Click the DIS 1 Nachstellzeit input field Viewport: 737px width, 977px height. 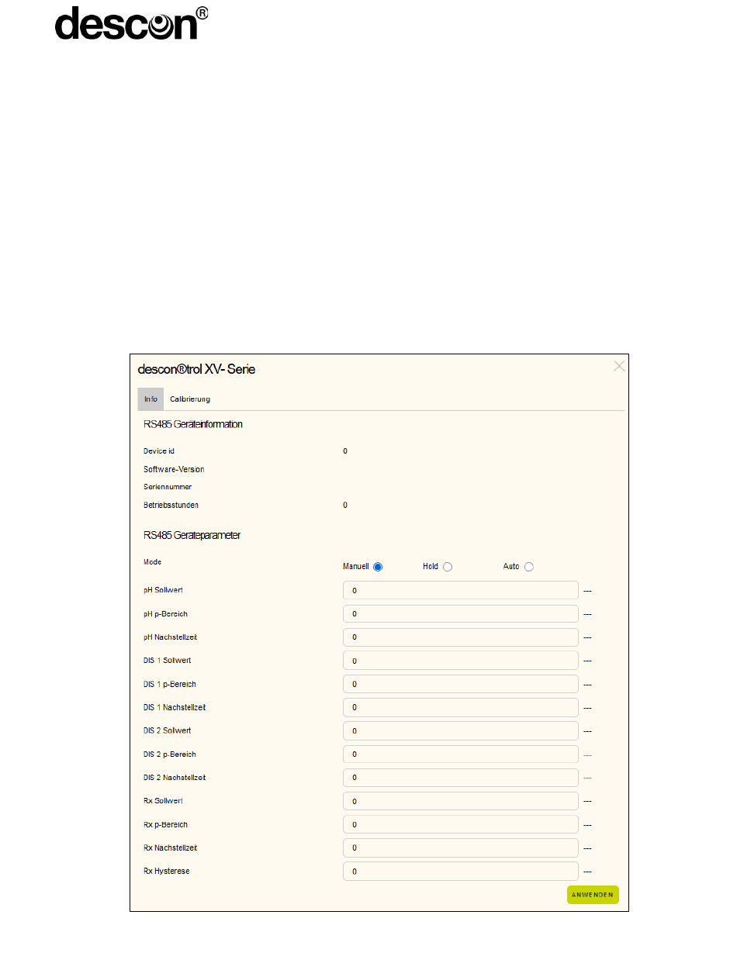click(x=461, y=707)
